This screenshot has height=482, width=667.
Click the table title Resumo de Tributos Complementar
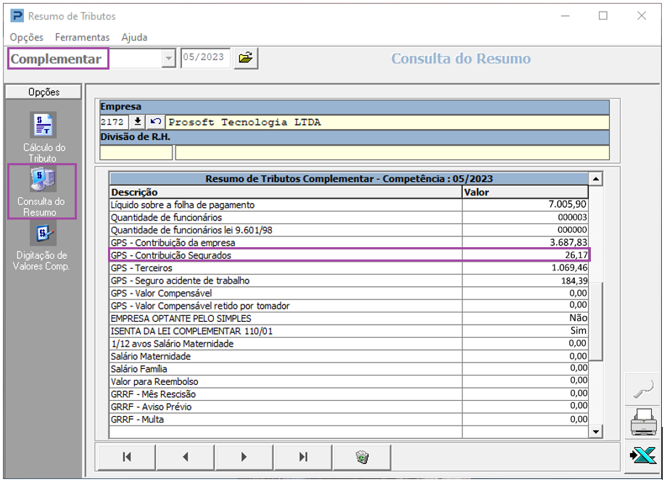point(349,179)
